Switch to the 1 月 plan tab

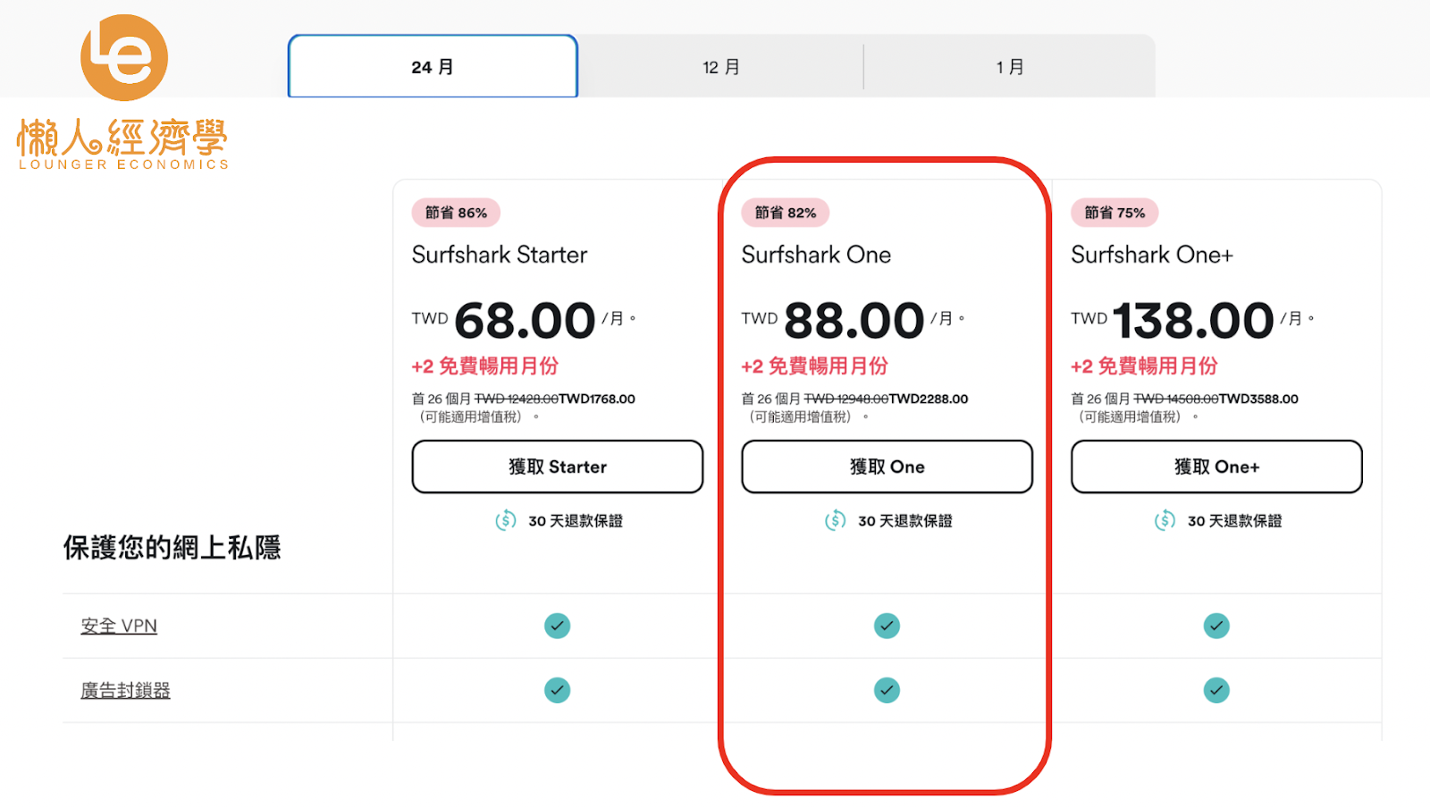pyautogui.click(x=1010, y=66)
